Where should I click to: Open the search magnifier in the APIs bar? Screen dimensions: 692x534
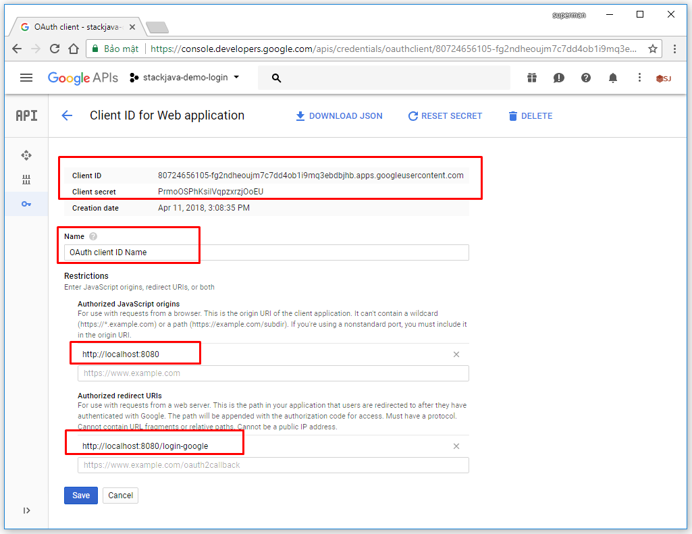[x=276, y=78]
